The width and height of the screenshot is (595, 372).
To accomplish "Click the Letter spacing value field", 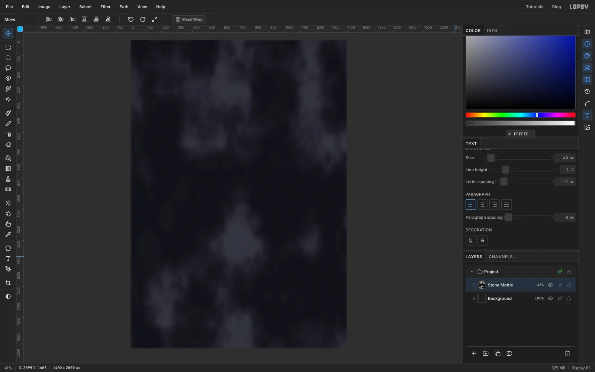I will (x=565, y=182).
